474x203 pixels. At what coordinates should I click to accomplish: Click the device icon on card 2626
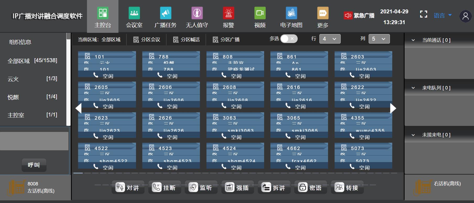point(152,117)
